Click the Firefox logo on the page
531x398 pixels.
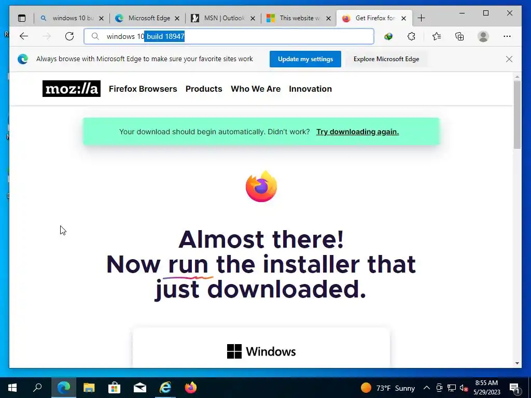click(x=261, y=187)
